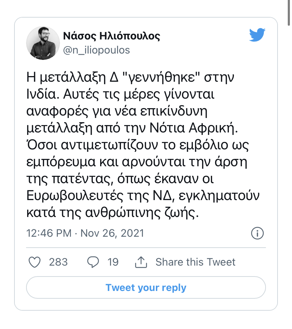Click the 12:46 PM · Nov 26, 2021 timestamp
This screenshot has height=329, width=292.
point(85,233)
